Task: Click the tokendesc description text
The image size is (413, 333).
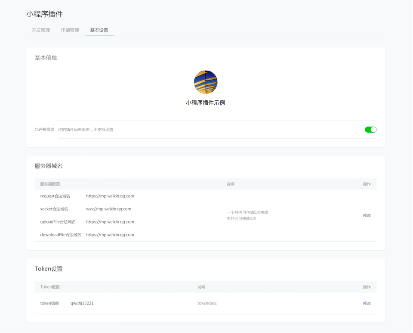Action: pos(207,303)
